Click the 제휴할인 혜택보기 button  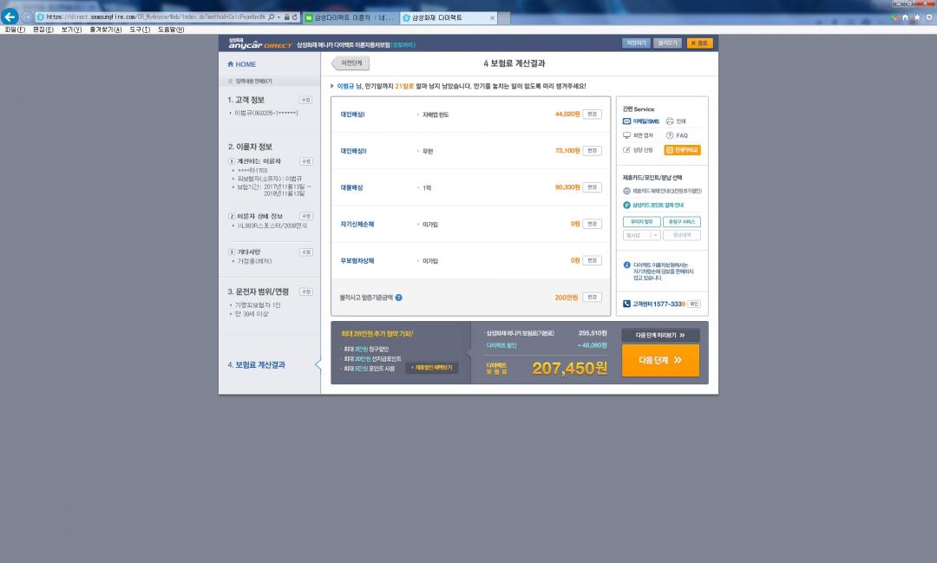tap(431, 368)
